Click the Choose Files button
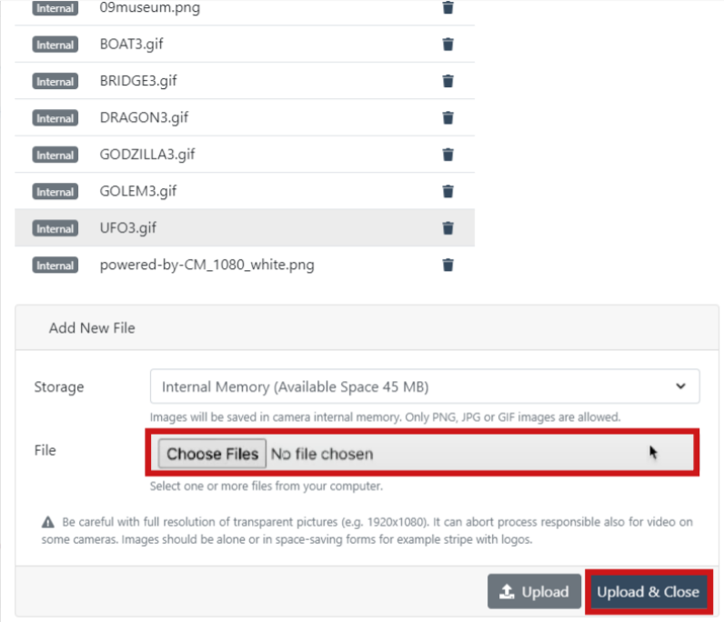This screenshot has height=622, width=724. (212, 454)
